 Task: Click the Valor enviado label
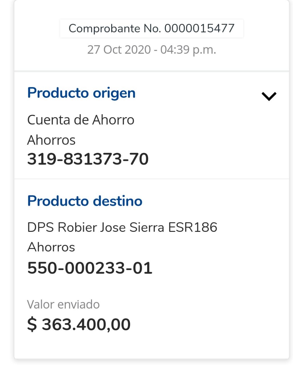63,305
